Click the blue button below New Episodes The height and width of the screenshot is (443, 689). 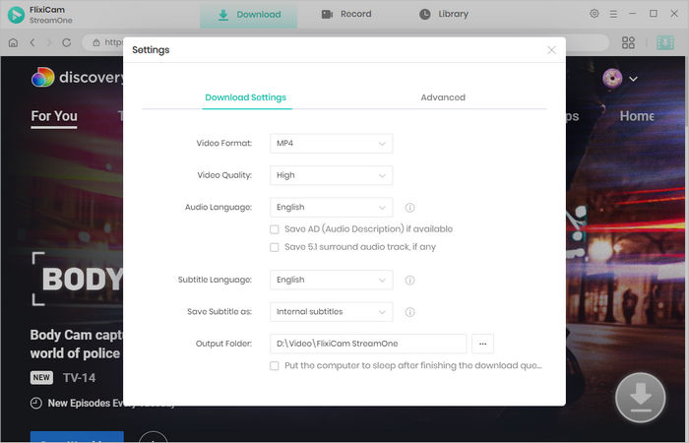[x=77, y=437]
